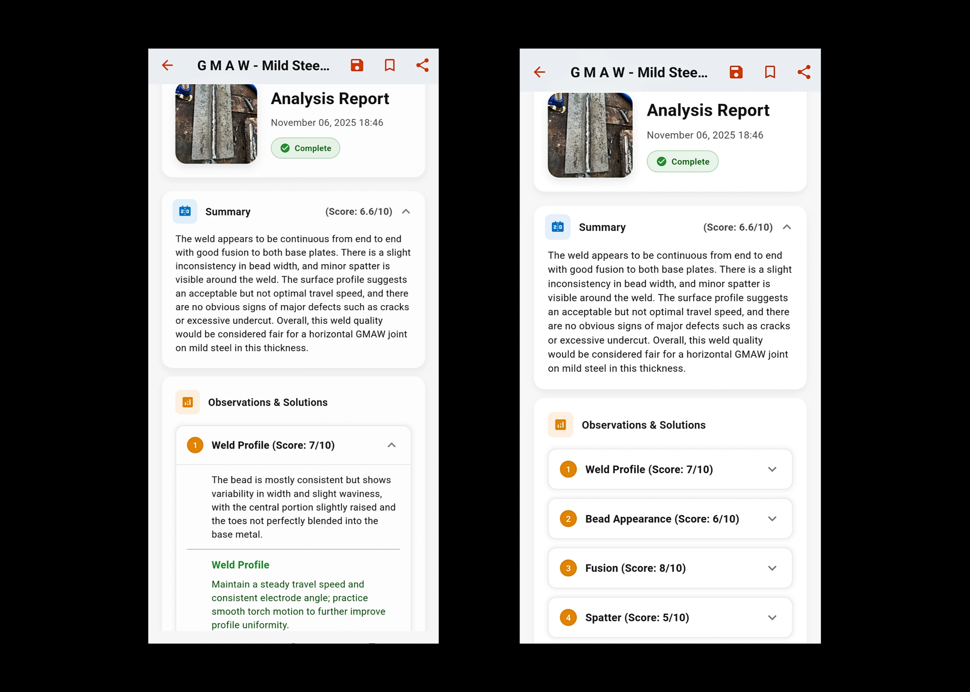Expand Bead Appearance (Score: 6/10) item

(x=772, y=519)
